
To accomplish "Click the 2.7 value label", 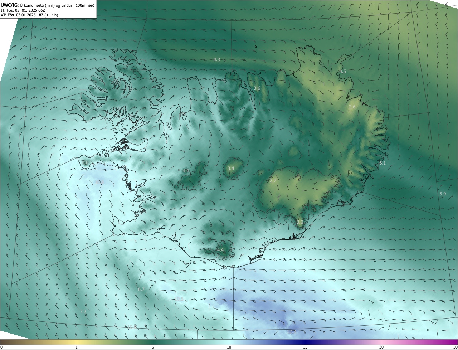I will pos(273,181).
